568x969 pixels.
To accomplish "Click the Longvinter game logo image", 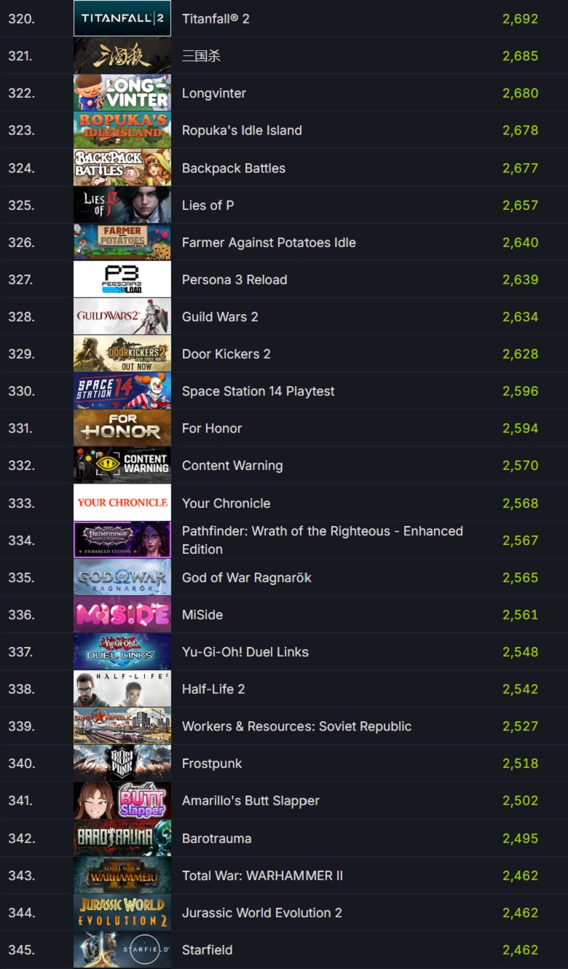I will tap(122, 93).
